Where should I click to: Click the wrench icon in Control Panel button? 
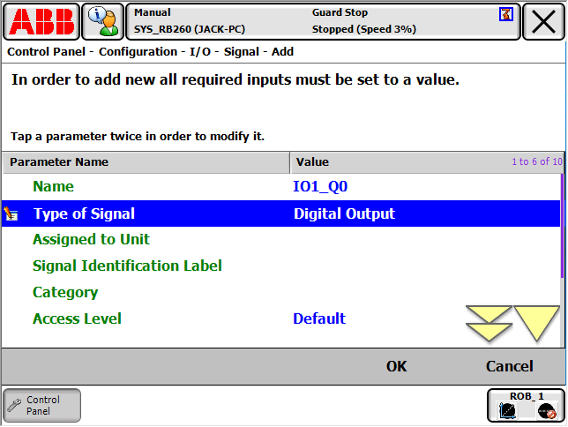14,405
